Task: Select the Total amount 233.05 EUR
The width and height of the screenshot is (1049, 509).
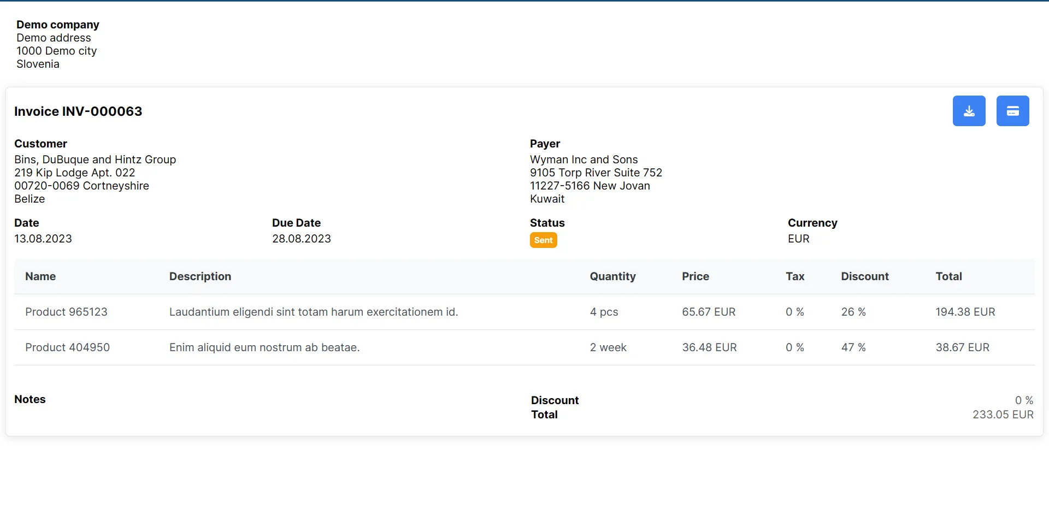Action: tap(1003, 414)
